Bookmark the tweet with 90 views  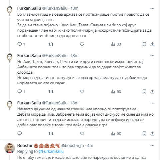click(144, 133)
